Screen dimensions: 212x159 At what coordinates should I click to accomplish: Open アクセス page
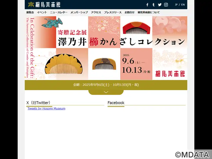coord(96,12)
